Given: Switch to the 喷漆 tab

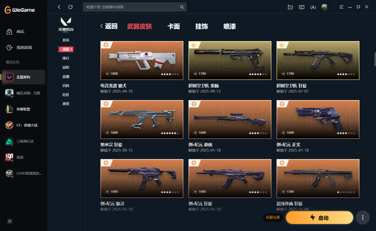Looking at the screenshot, I should pos(230,26).
